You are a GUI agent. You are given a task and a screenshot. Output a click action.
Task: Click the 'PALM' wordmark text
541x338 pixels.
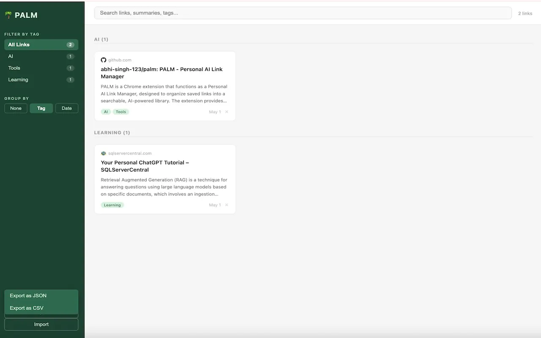(x=26, y=15)
